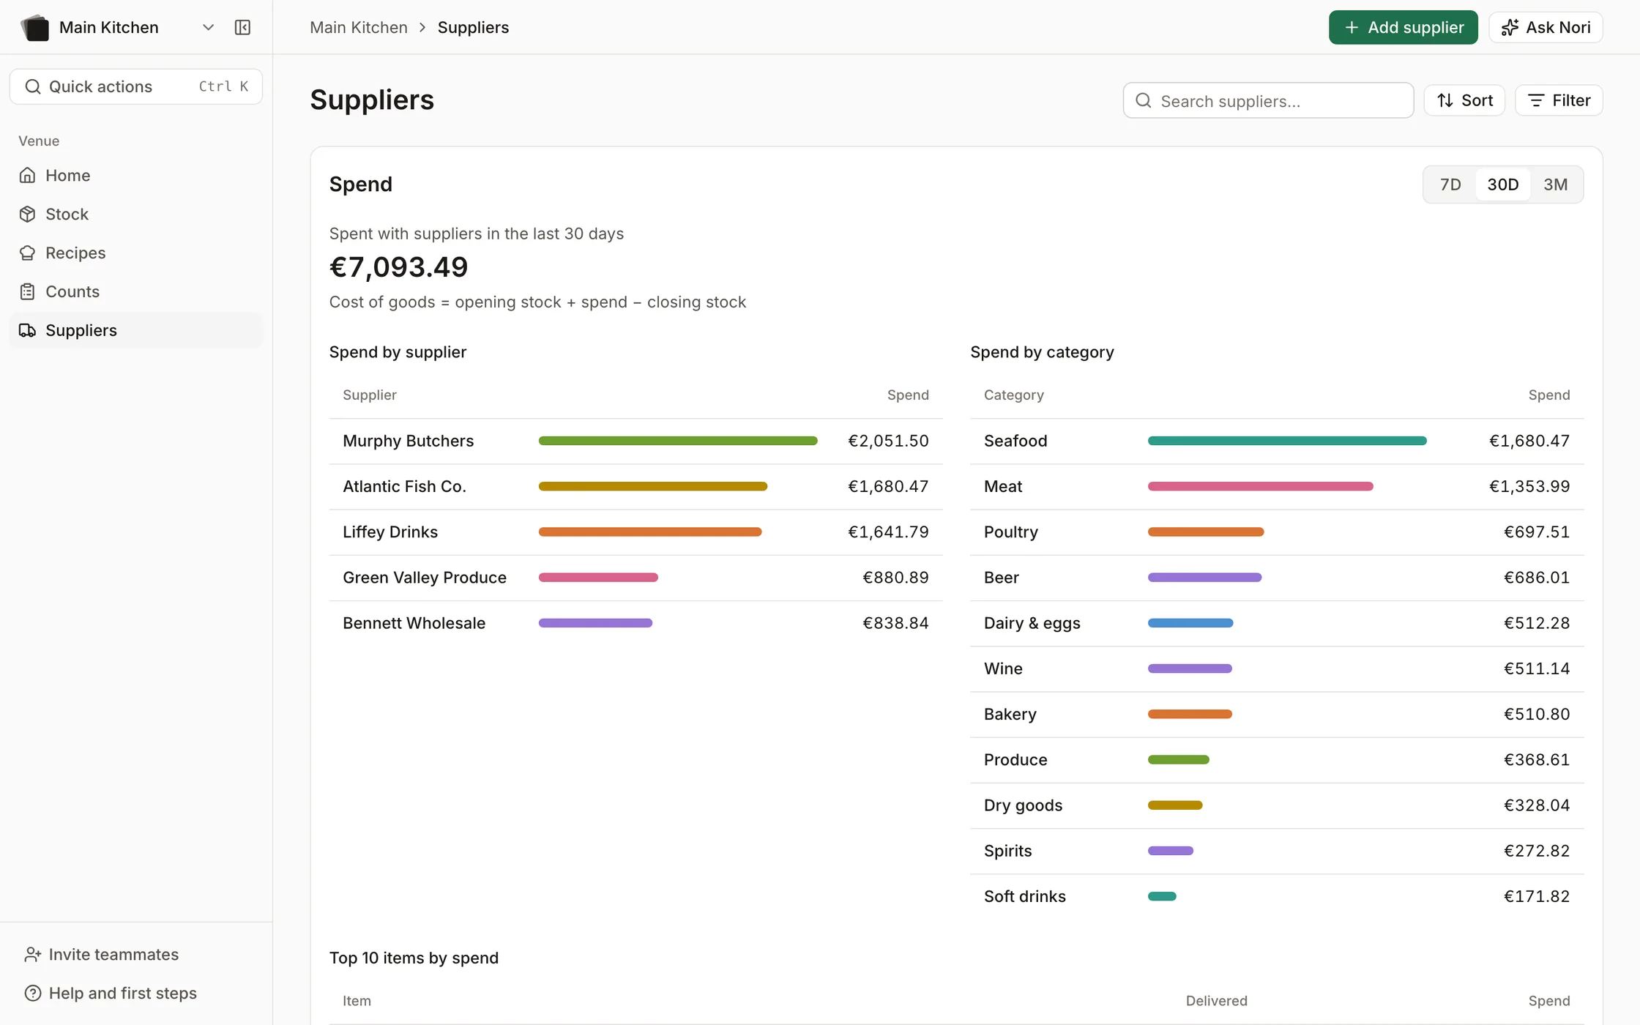Click the Meat €1,353.99 value

(x=1529, y=486)
